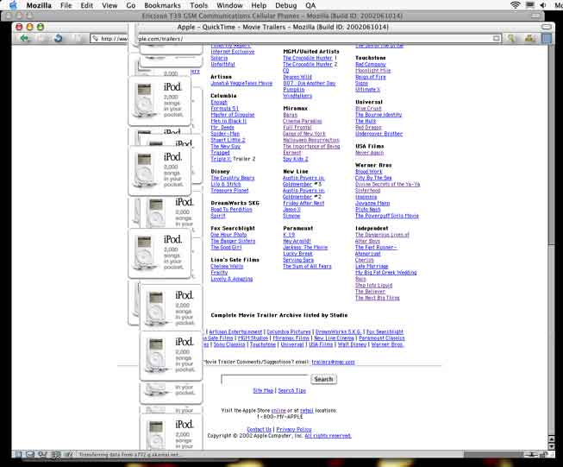Open the Mozilla application menu
This screenshot has height=467, width=563.
[x=39, y=5]
